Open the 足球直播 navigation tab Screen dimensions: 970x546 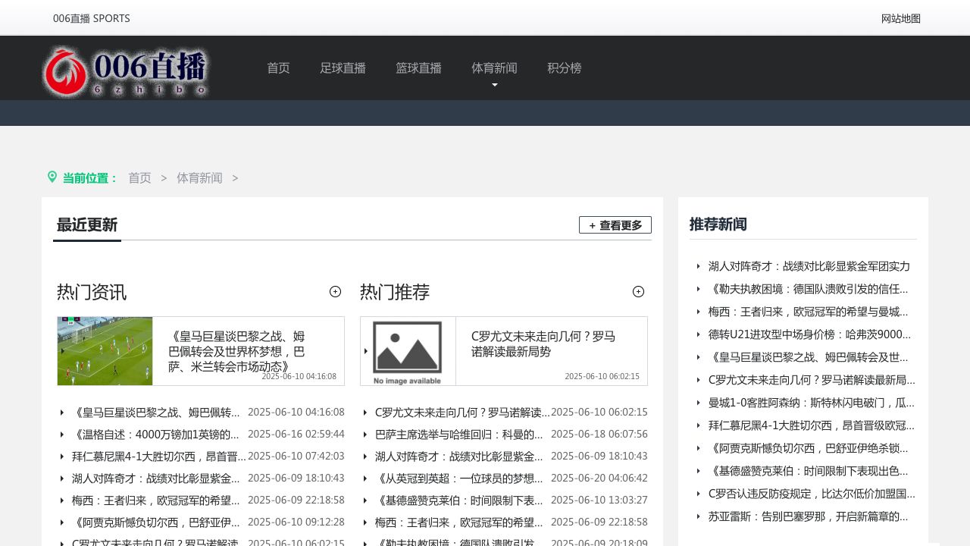coord(343,68)
